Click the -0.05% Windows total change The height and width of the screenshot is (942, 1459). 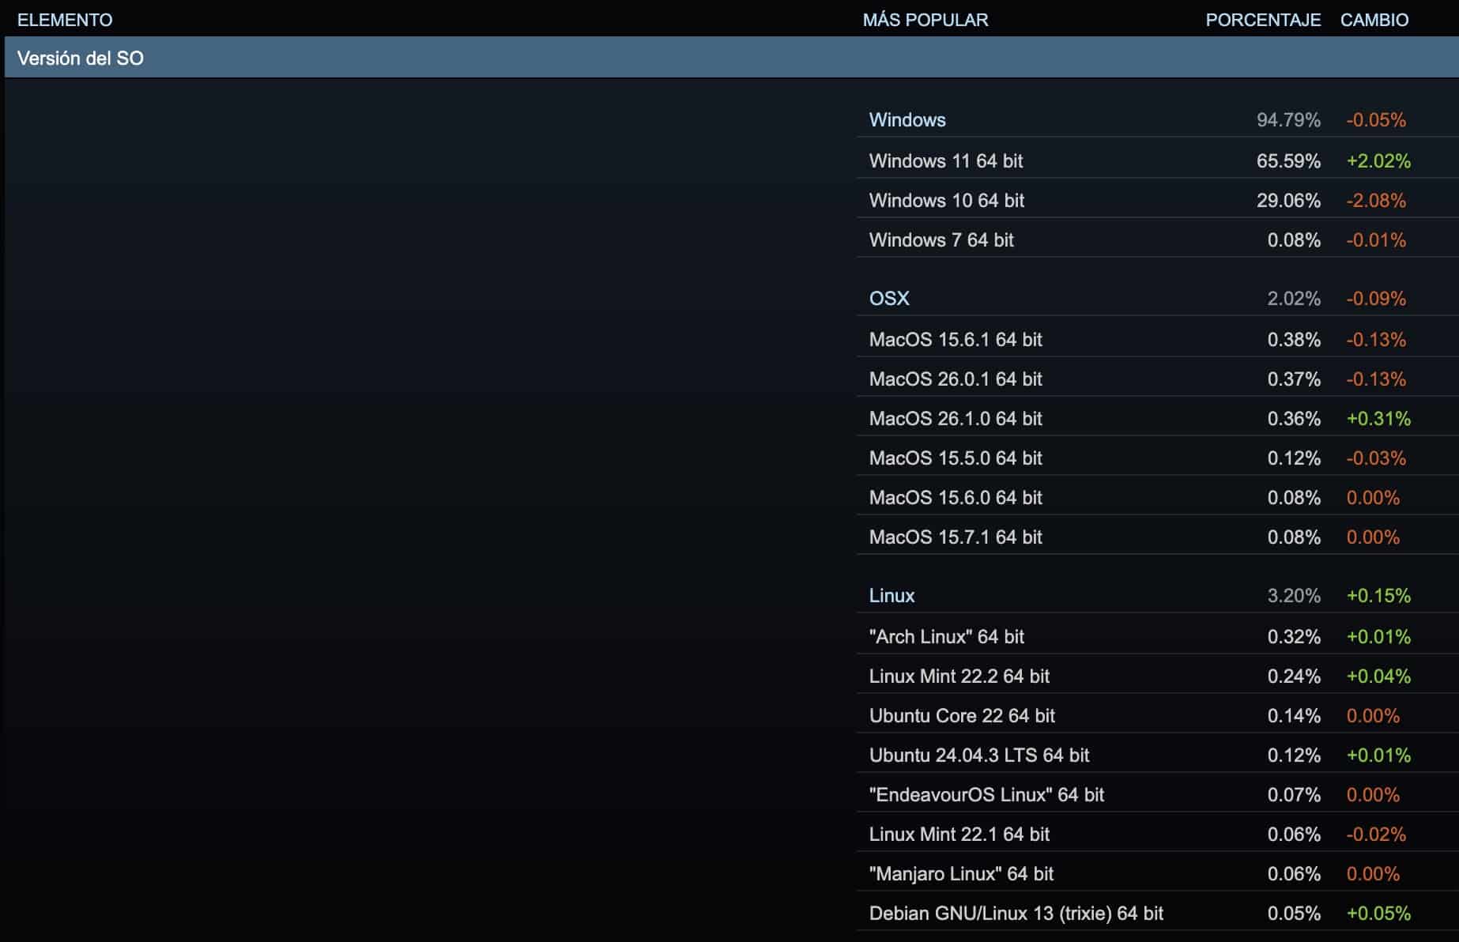point(1376,120)
